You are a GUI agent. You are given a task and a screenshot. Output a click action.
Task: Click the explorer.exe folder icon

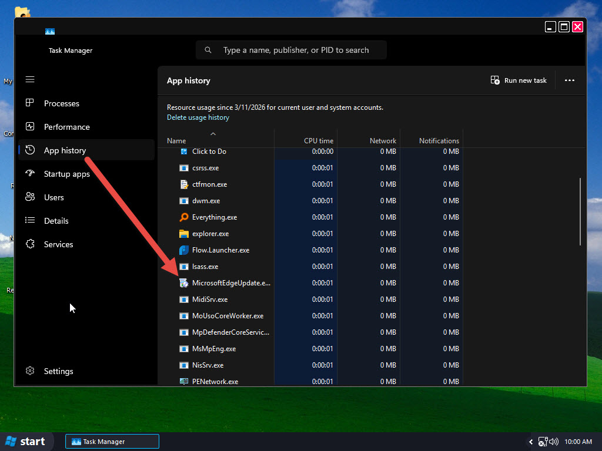(184, 234)
